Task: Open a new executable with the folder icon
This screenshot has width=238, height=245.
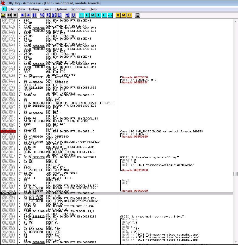Action: point(3,15)
